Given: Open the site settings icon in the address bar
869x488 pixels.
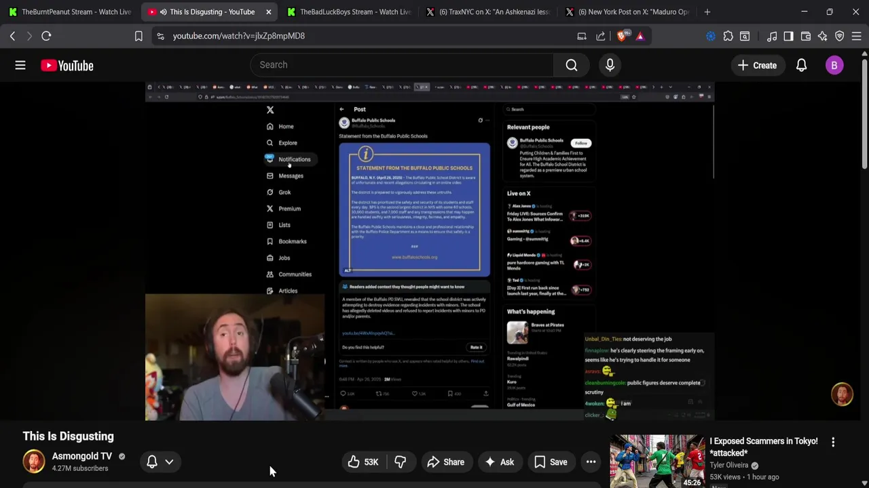Looking at the screenshot, I should [x=160, y=36].
